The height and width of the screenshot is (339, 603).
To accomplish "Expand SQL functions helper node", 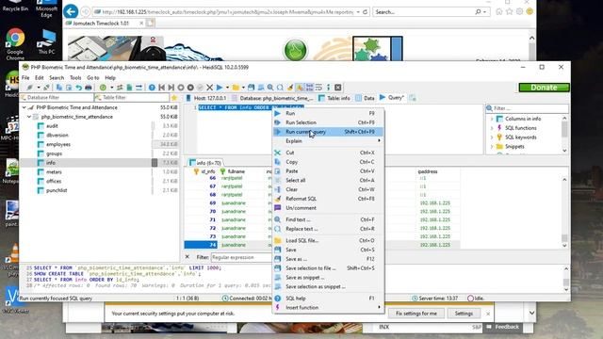I will click(492, 128).
